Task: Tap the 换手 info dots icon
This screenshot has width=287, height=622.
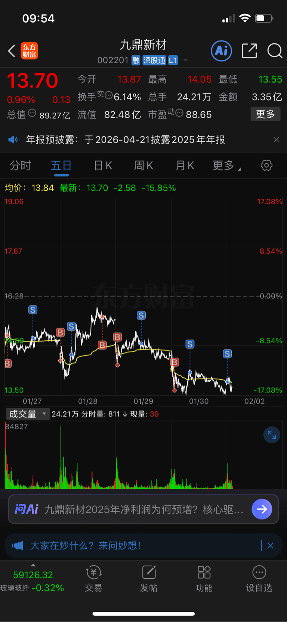Action: coord(109,95)
